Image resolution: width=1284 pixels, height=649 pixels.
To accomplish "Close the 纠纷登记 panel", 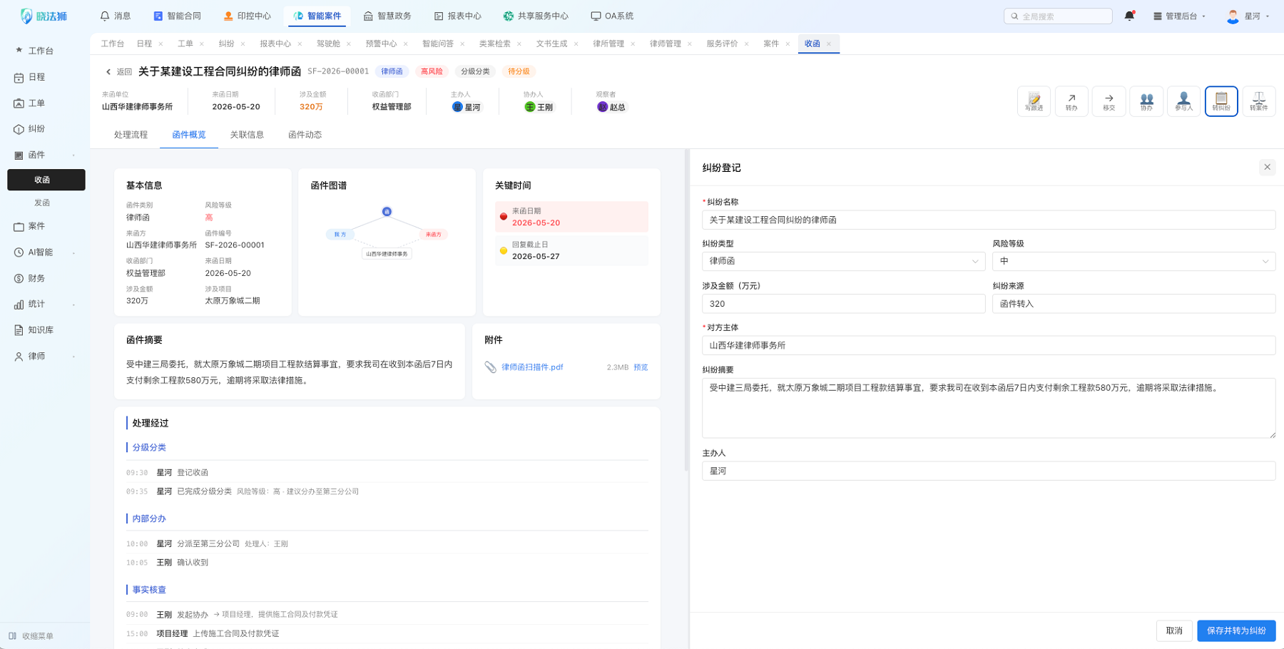I will [x=1267, y=167].
